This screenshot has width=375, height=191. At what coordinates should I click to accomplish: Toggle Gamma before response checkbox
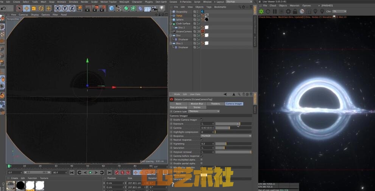click(201, 156)
